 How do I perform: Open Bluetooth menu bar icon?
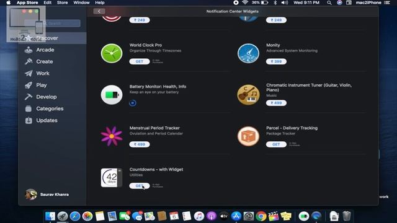[x=275, y=2]
